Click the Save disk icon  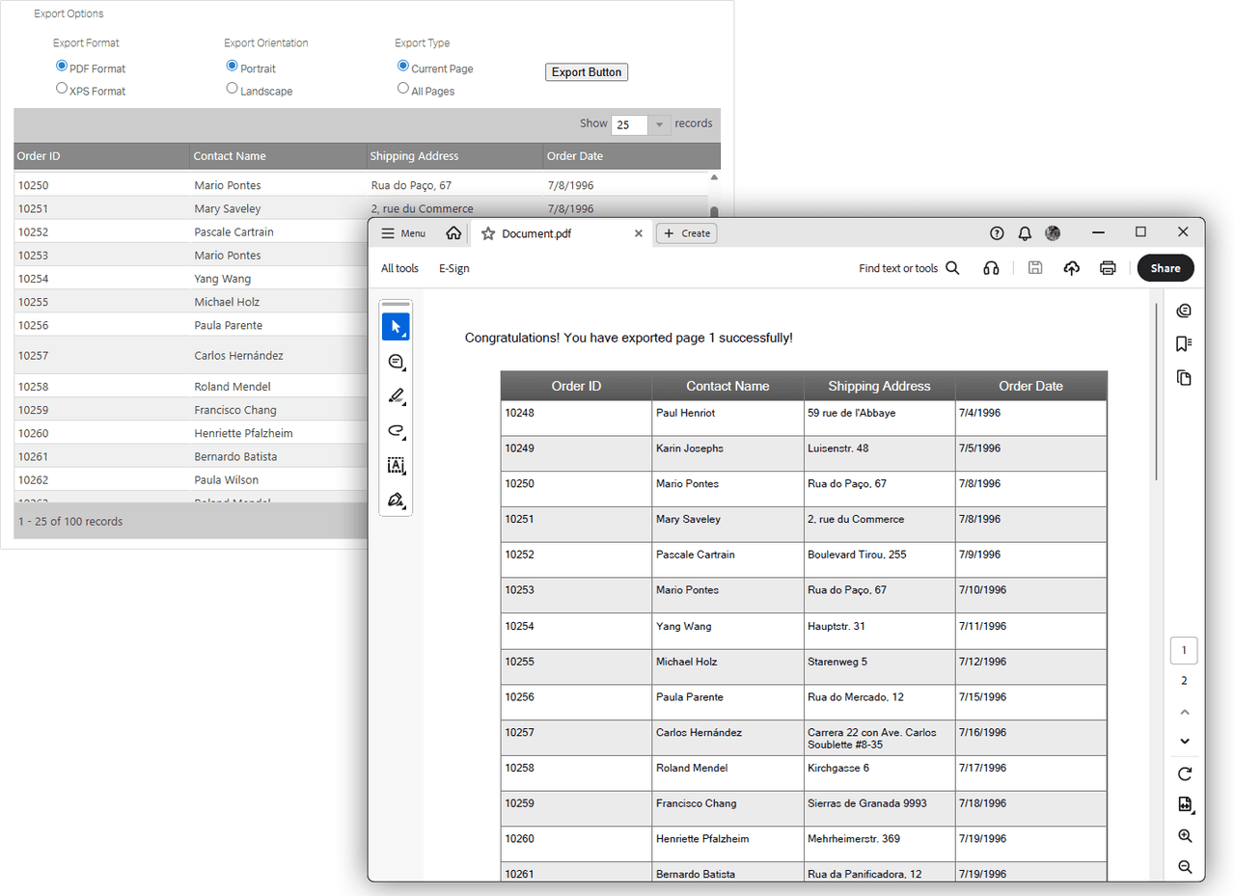click(x=1035, y=268)
